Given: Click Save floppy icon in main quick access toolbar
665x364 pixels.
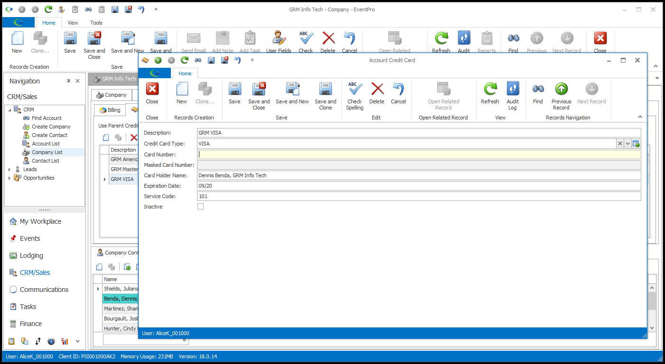Looking at the screenshot, I should pos(115,9).
